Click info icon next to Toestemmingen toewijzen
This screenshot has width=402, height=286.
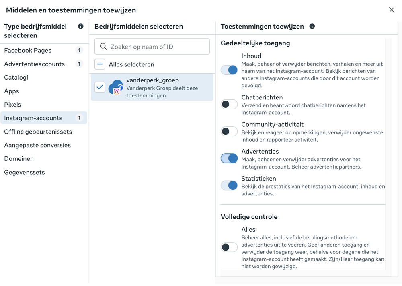(x=312, y=27)
